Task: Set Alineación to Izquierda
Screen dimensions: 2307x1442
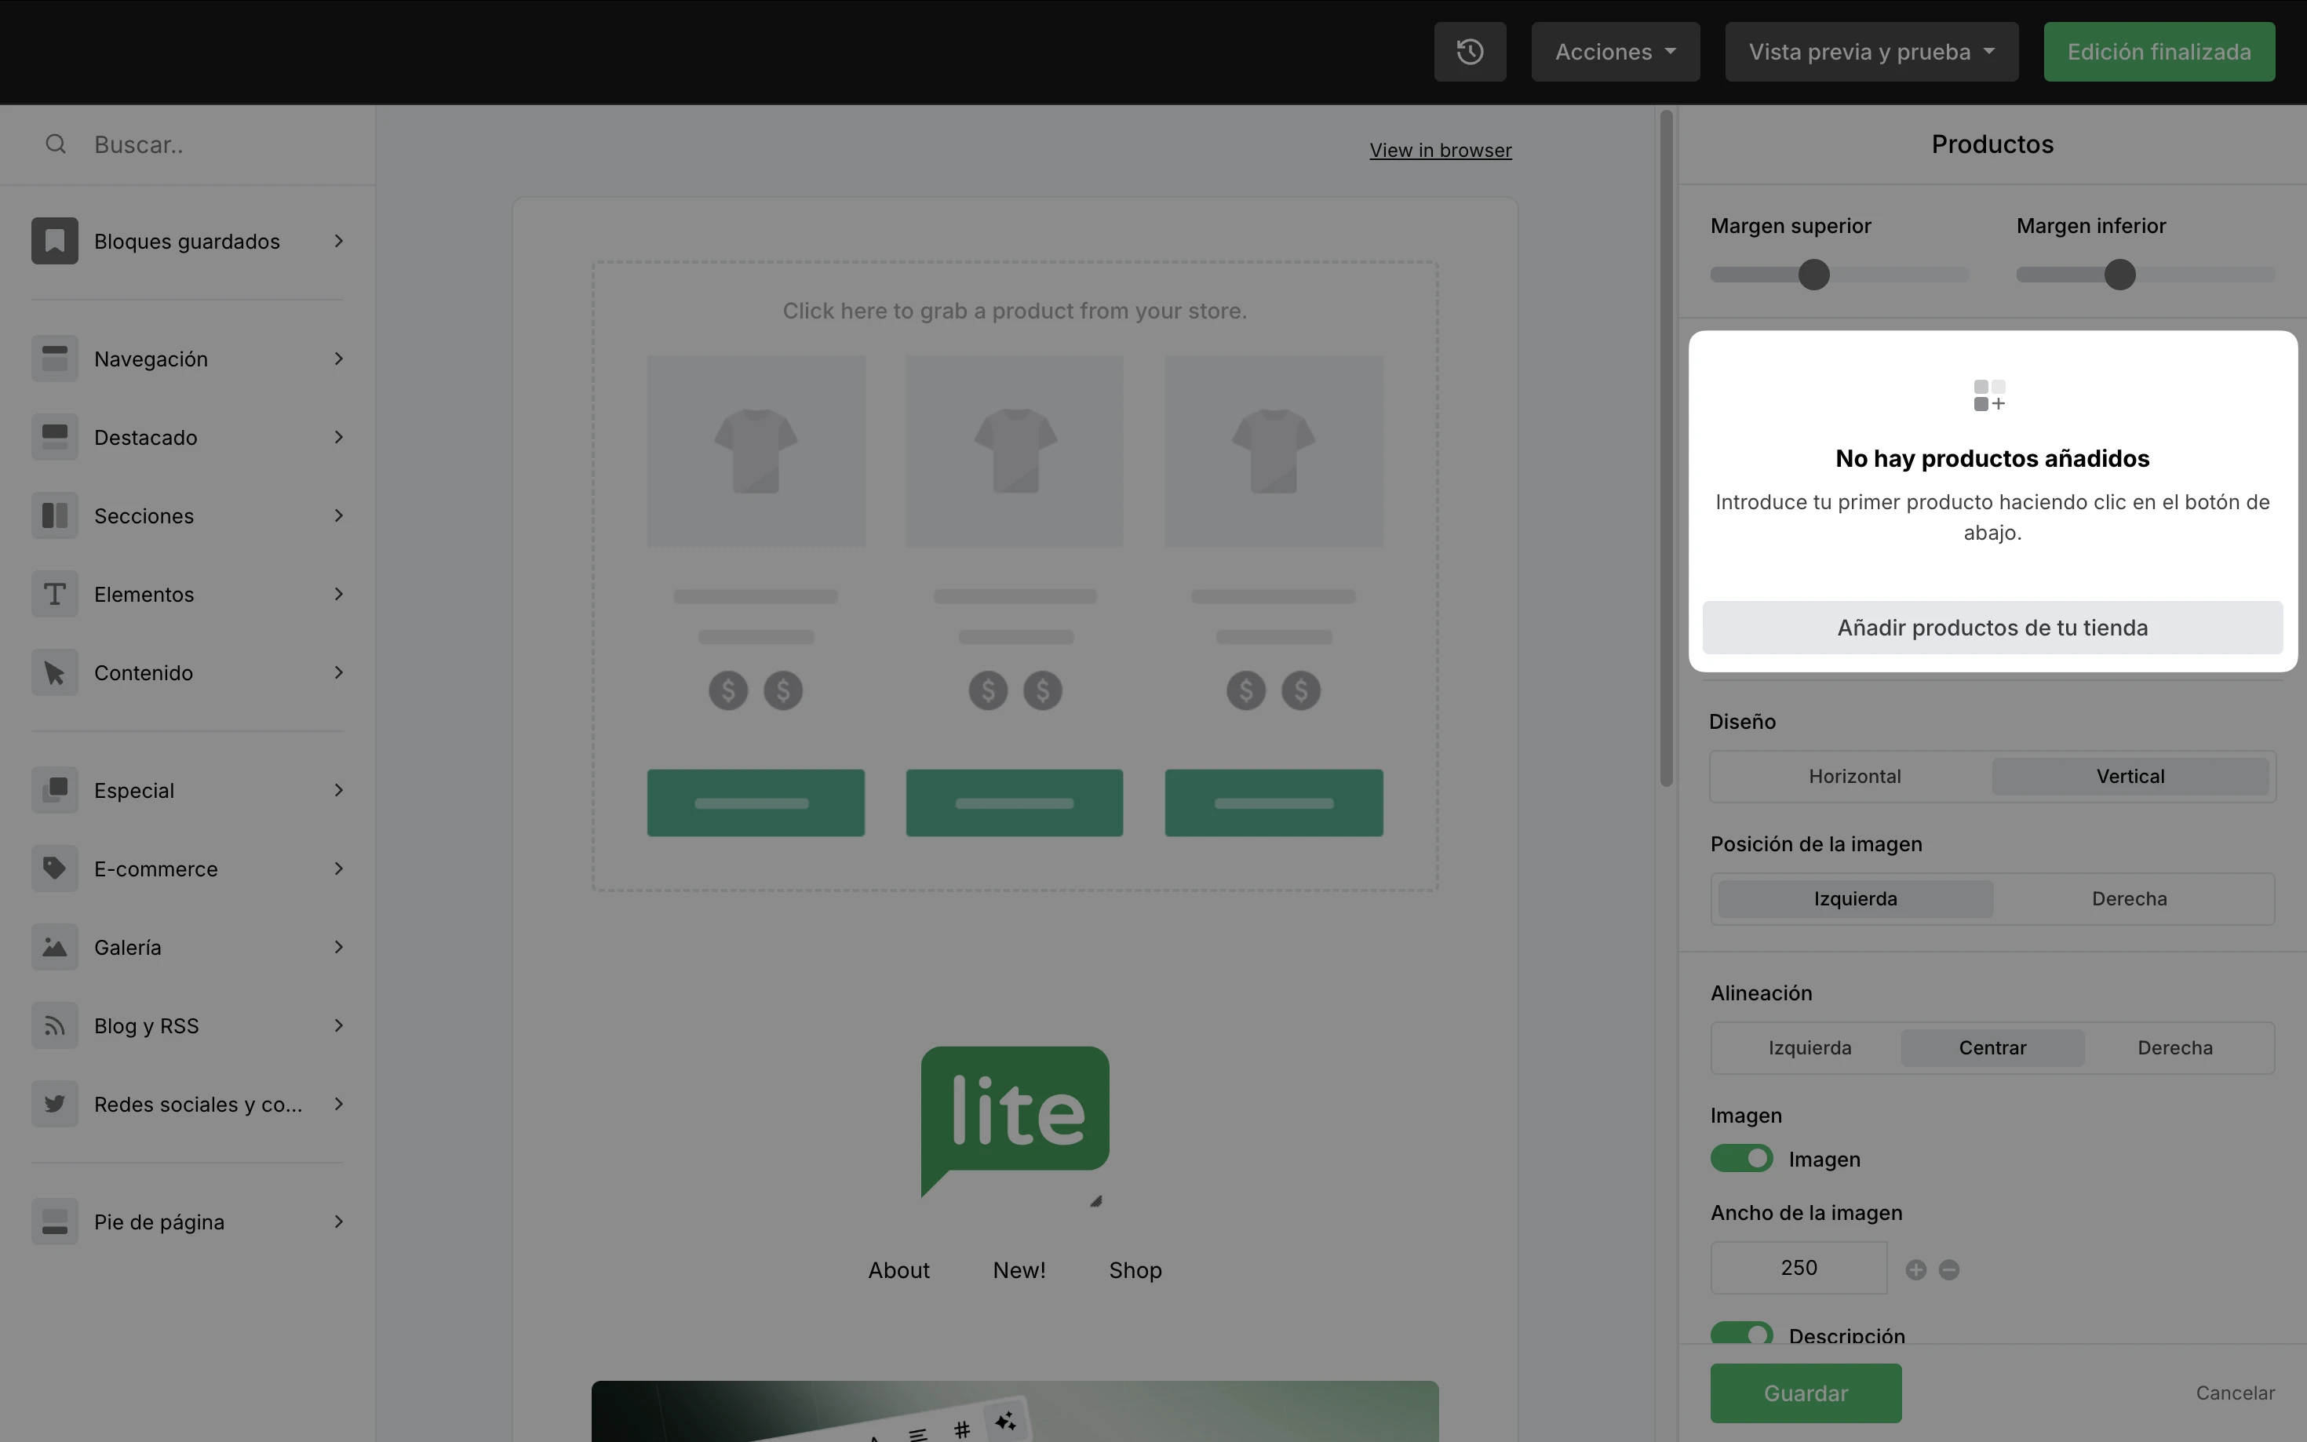Action: click(x=1810, y=1047)
